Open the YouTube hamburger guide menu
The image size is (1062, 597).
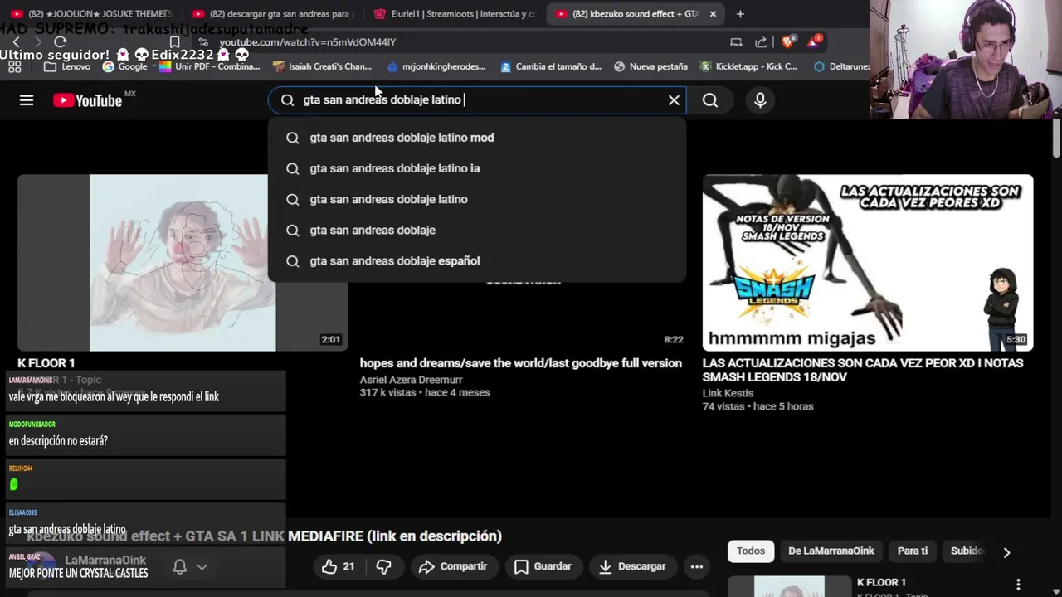coord(27,100)
